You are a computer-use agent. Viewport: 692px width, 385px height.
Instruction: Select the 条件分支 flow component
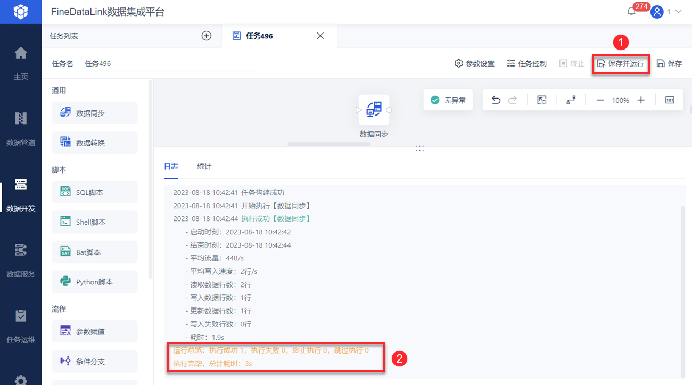[x=95, y=361]
